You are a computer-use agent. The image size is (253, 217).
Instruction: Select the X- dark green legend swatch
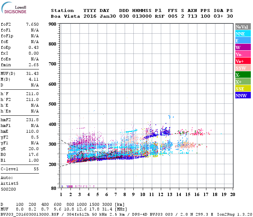pos(243,75)
